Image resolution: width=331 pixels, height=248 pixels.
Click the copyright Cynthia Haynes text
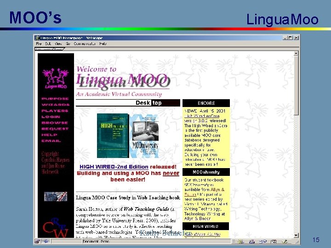point(56,163)
